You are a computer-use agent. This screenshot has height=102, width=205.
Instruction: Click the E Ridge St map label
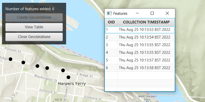(85, 75)
